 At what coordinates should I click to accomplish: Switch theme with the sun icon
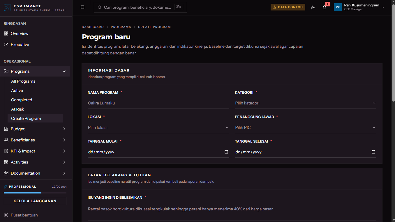(313, 7)
